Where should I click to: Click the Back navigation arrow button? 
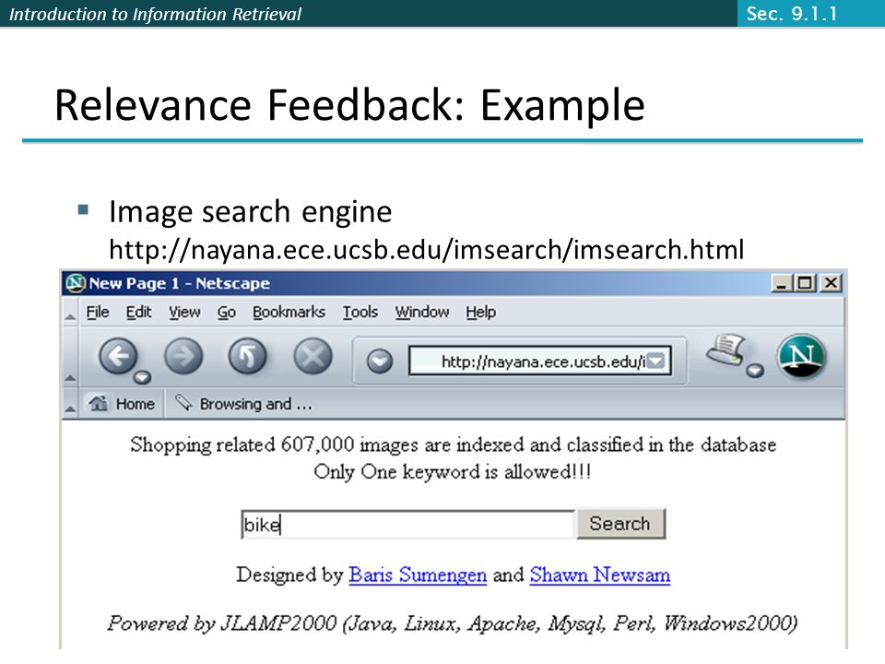point(117,356)
